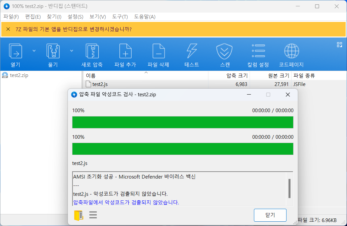Viewport: 347px width, 226px height.
Task: Dismiss the yellow 7Z default app banner
Action: [8, 29]
